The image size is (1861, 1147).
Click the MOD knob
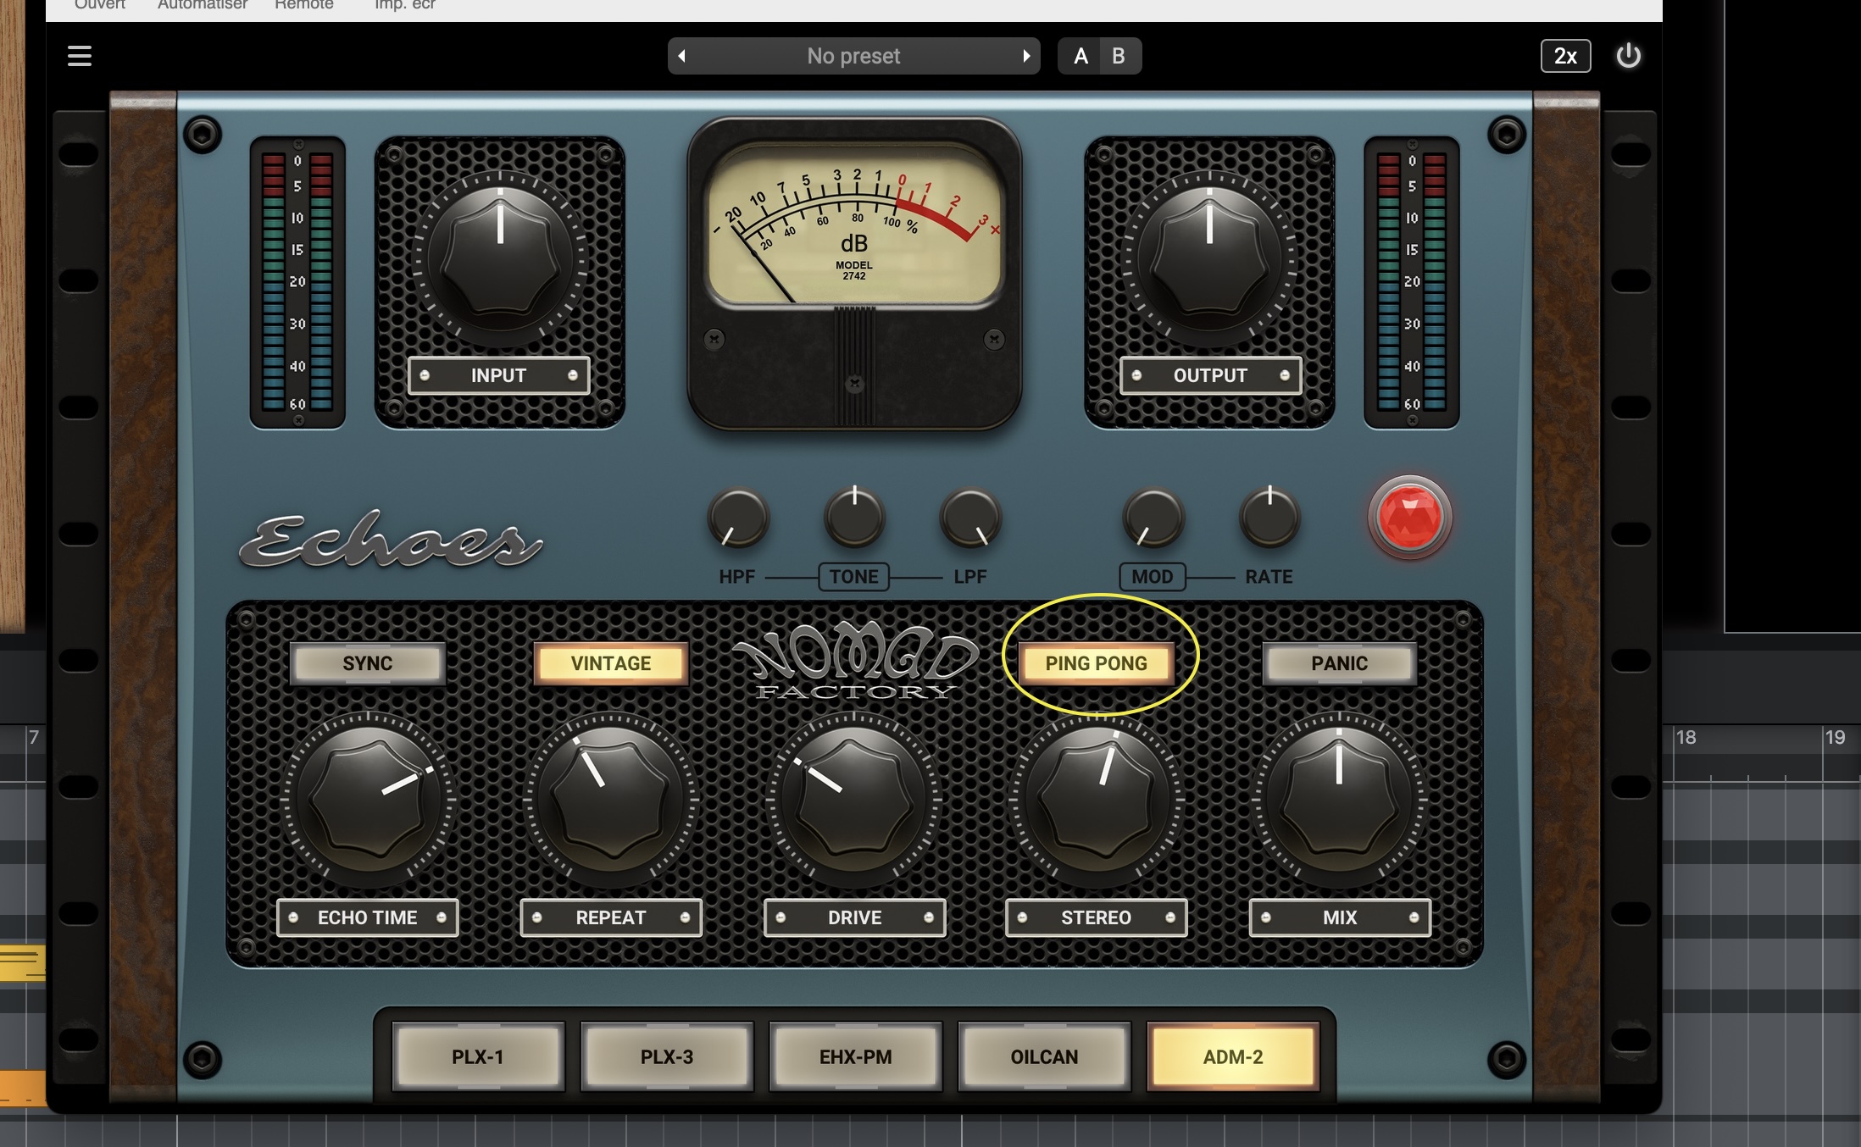tap(1153, 518)
